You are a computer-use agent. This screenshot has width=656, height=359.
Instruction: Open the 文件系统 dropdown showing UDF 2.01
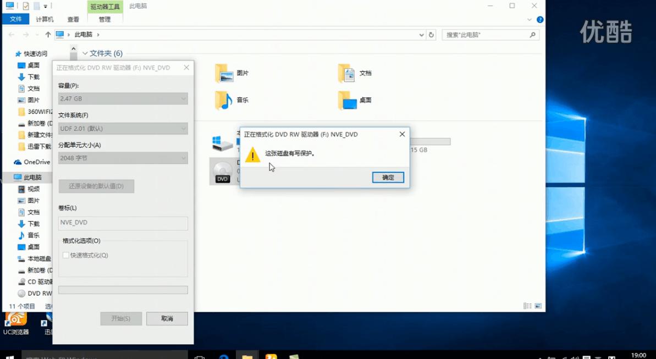123,129
